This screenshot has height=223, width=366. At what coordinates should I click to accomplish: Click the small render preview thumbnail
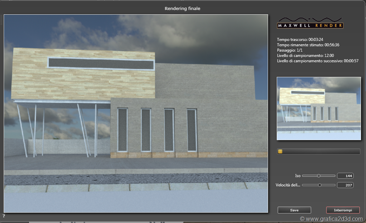[318, 108]
